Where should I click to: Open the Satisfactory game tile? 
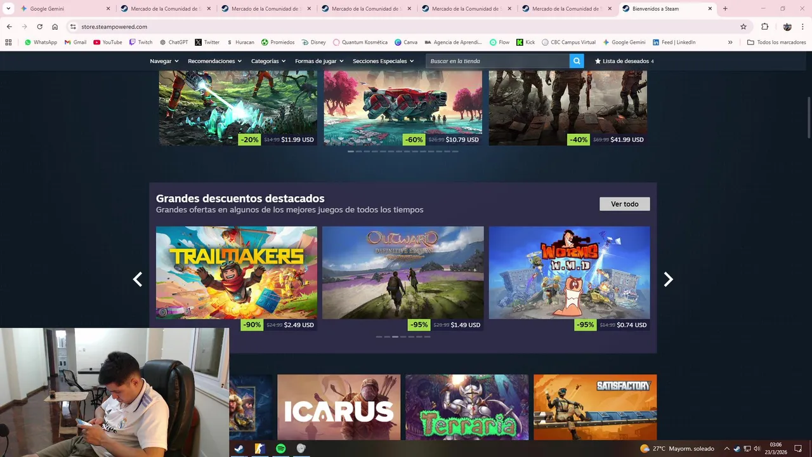tap(595, 407)
